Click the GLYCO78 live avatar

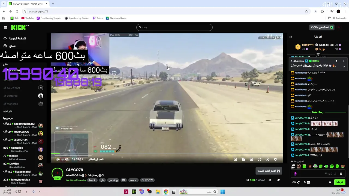pyautogui.click(x=57, y=174)
